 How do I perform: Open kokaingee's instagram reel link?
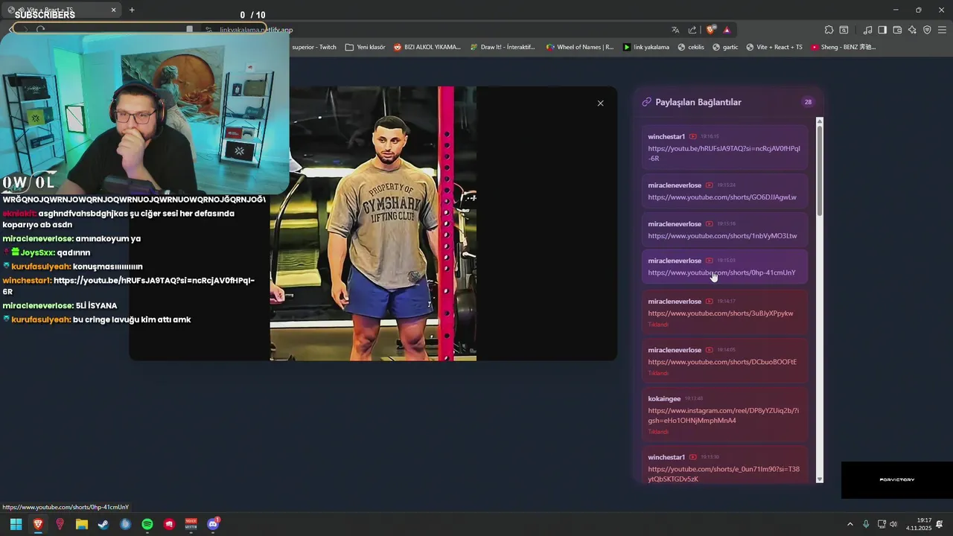pos(723,415)
